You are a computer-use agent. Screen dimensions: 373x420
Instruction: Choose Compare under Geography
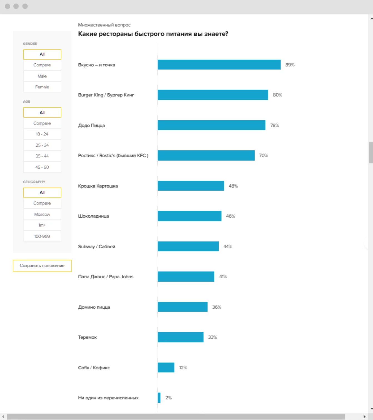point(42,203)
